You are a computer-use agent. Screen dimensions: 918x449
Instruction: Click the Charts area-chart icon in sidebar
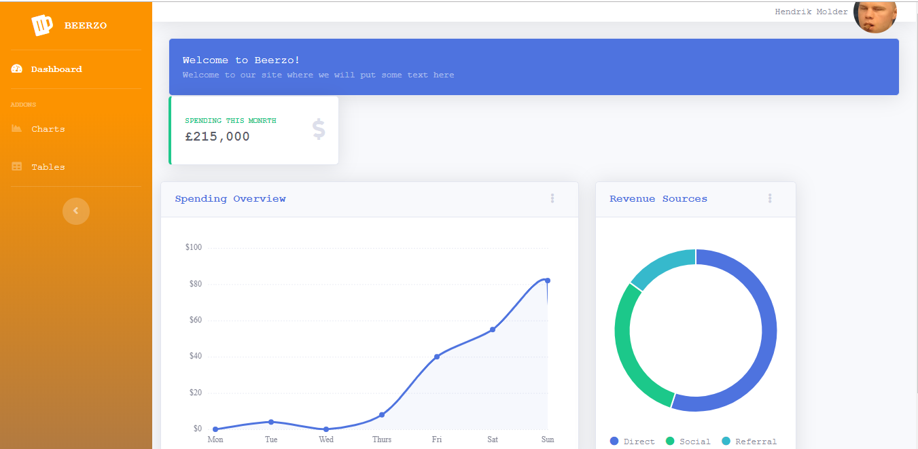point(17,128)
